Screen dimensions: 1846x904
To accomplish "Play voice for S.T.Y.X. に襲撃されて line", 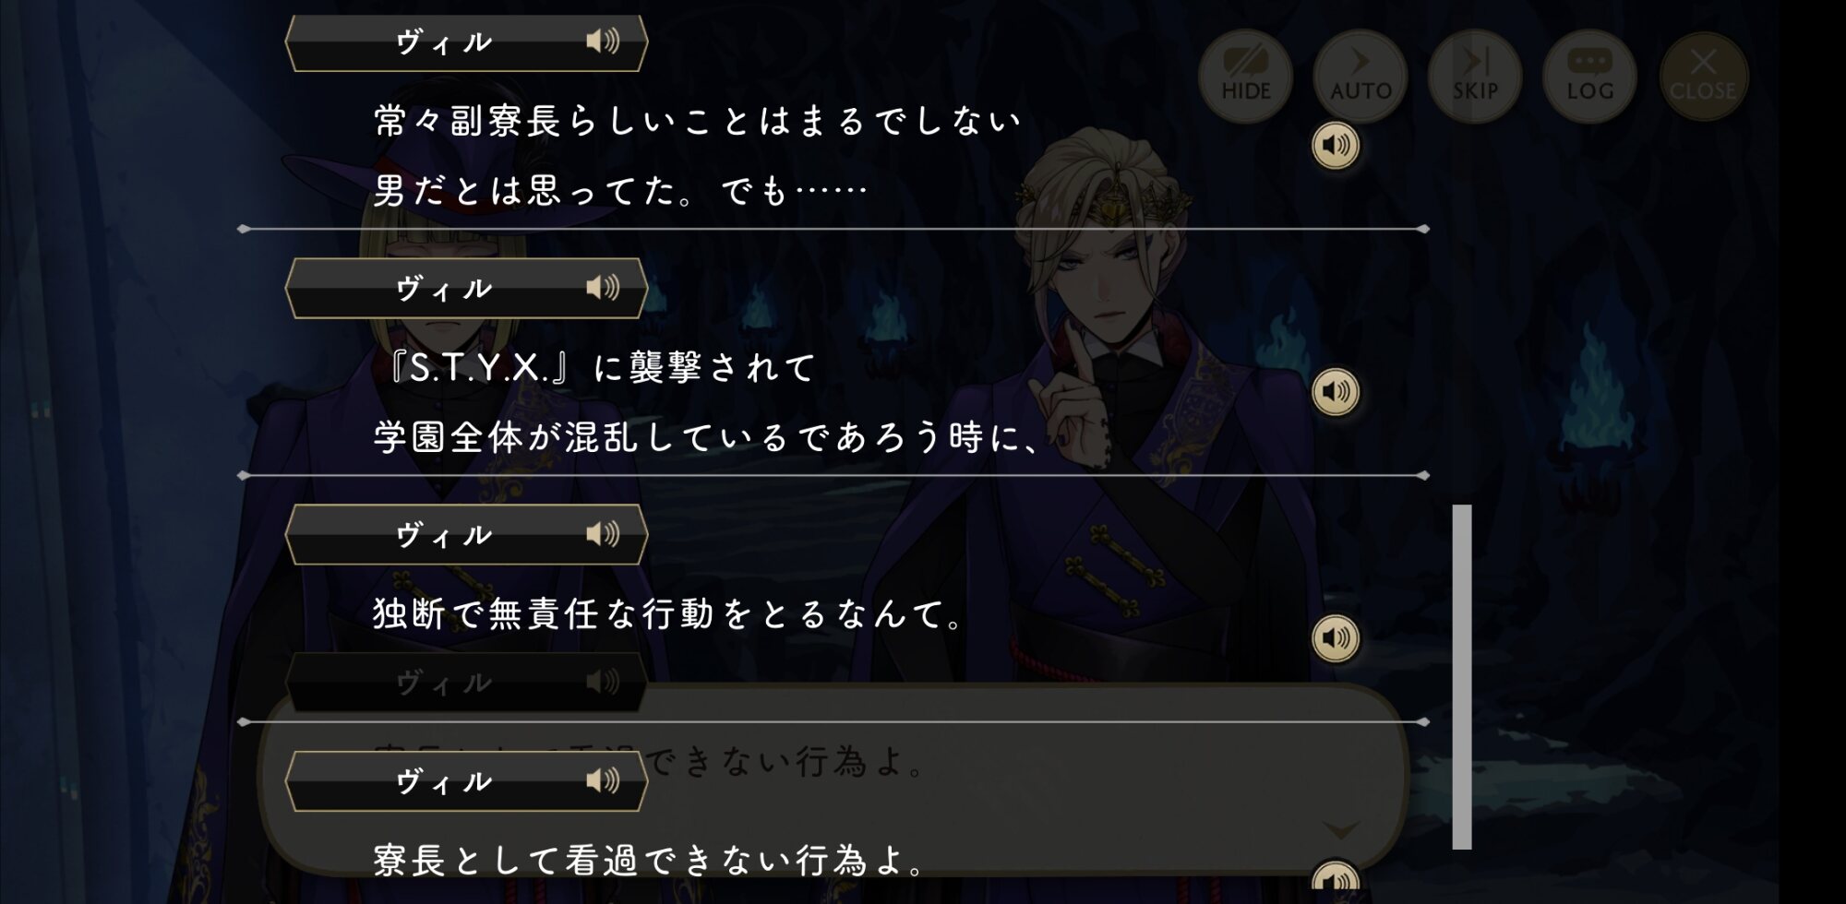I will pyautogui.click(x=1336, y=392).
